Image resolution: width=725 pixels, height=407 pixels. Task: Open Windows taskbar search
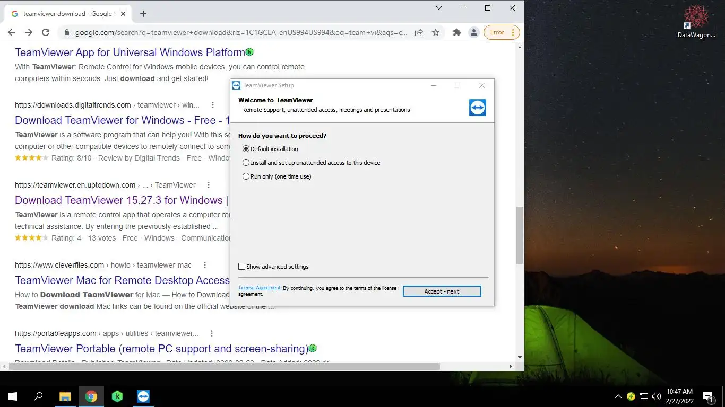[x=38, y=396]
